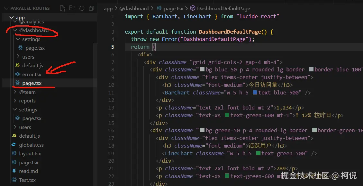Click the text-green-600 swatch on line 14
This screenshot has width=363, height=186.
click(227, 115)
